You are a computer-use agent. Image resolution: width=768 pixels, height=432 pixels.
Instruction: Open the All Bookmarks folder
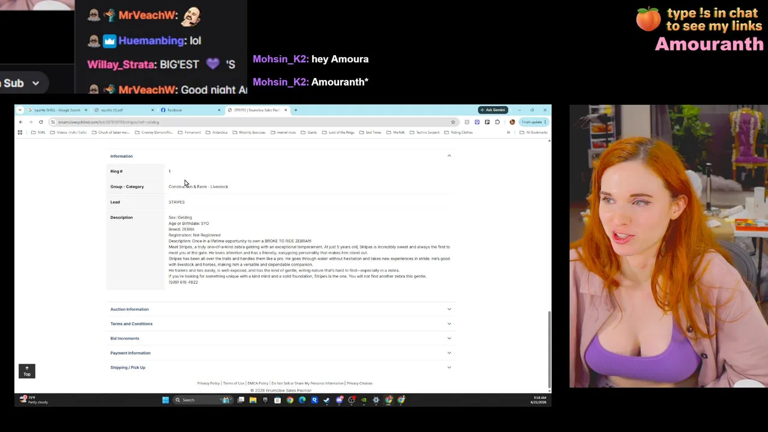click(533, 133)
